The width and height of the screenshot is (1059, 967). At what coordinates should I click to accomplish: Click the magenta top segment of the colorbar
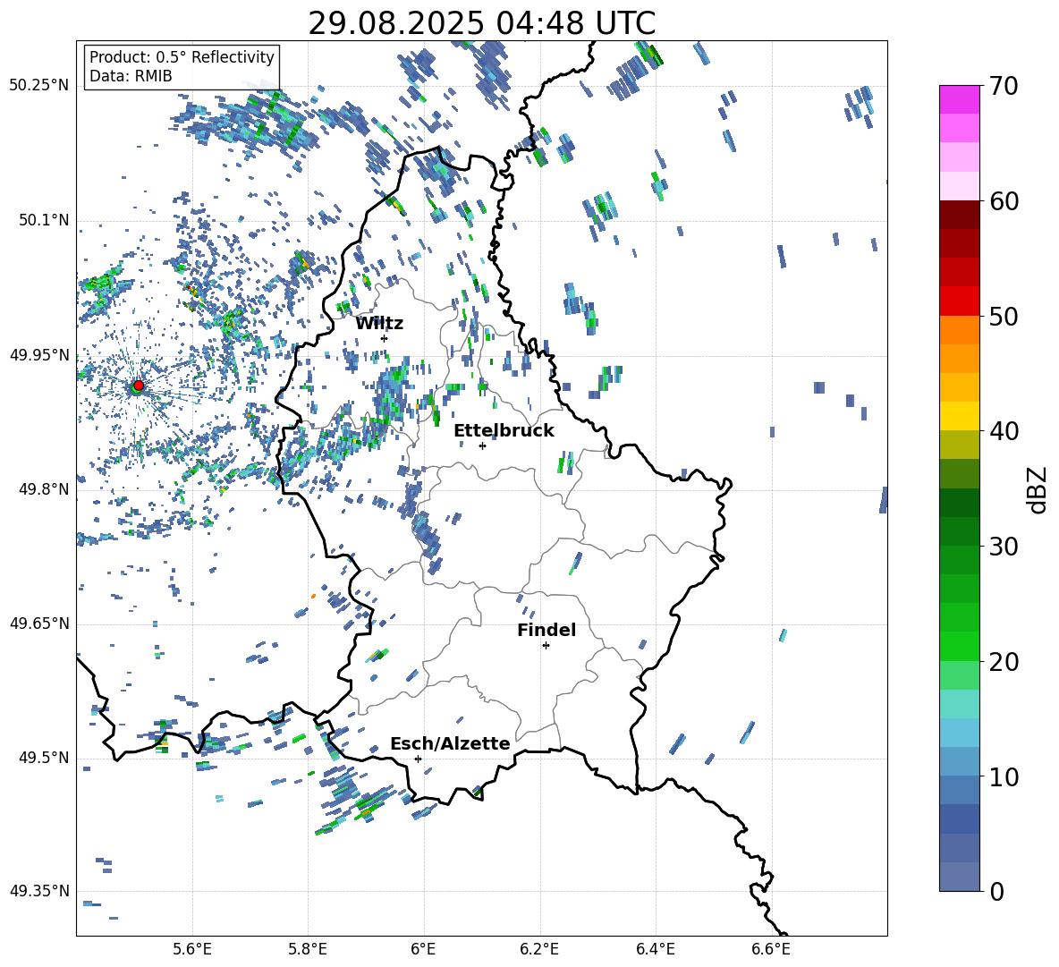(959, 99)
